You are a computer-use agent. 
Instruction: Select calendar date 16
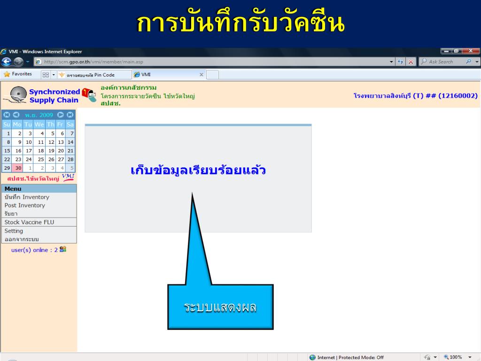tap(18, 151)
